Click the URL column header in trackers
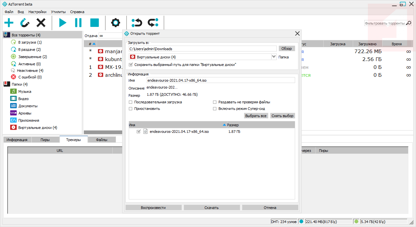 [x=60, y=151]
